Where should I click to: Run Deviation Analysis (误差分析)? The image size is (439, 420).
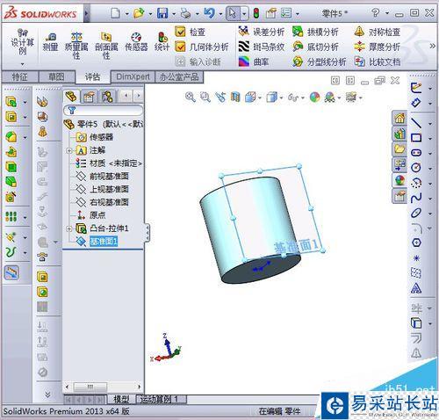pyautogui.click(x=261, y=32)
